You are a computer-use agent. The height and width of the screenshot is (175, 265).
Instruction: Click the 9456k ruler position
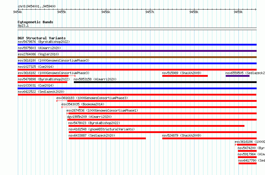[106, 12]
